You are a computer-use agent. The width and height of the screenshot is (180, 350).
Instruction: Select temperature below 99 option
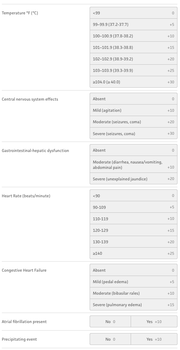click(134, 13)
